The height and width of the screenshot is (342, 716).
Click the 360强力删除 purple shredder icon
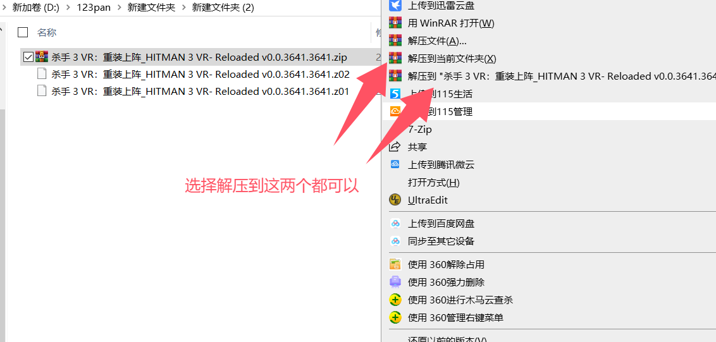395,282
